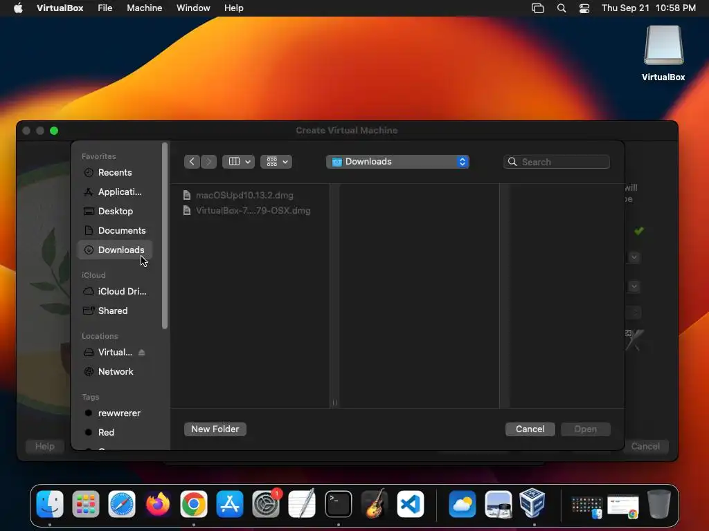Open the minimized Chrome window in dock
This screenshot has height=531, width=709.
(x=623, y=505)
